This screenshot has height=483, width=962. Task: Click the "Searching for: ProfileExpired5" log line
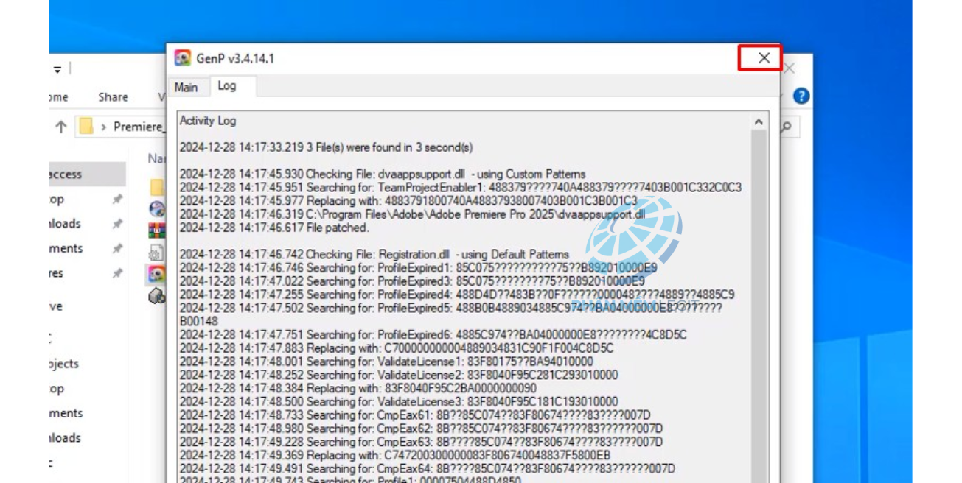click(x=451, y=314)
